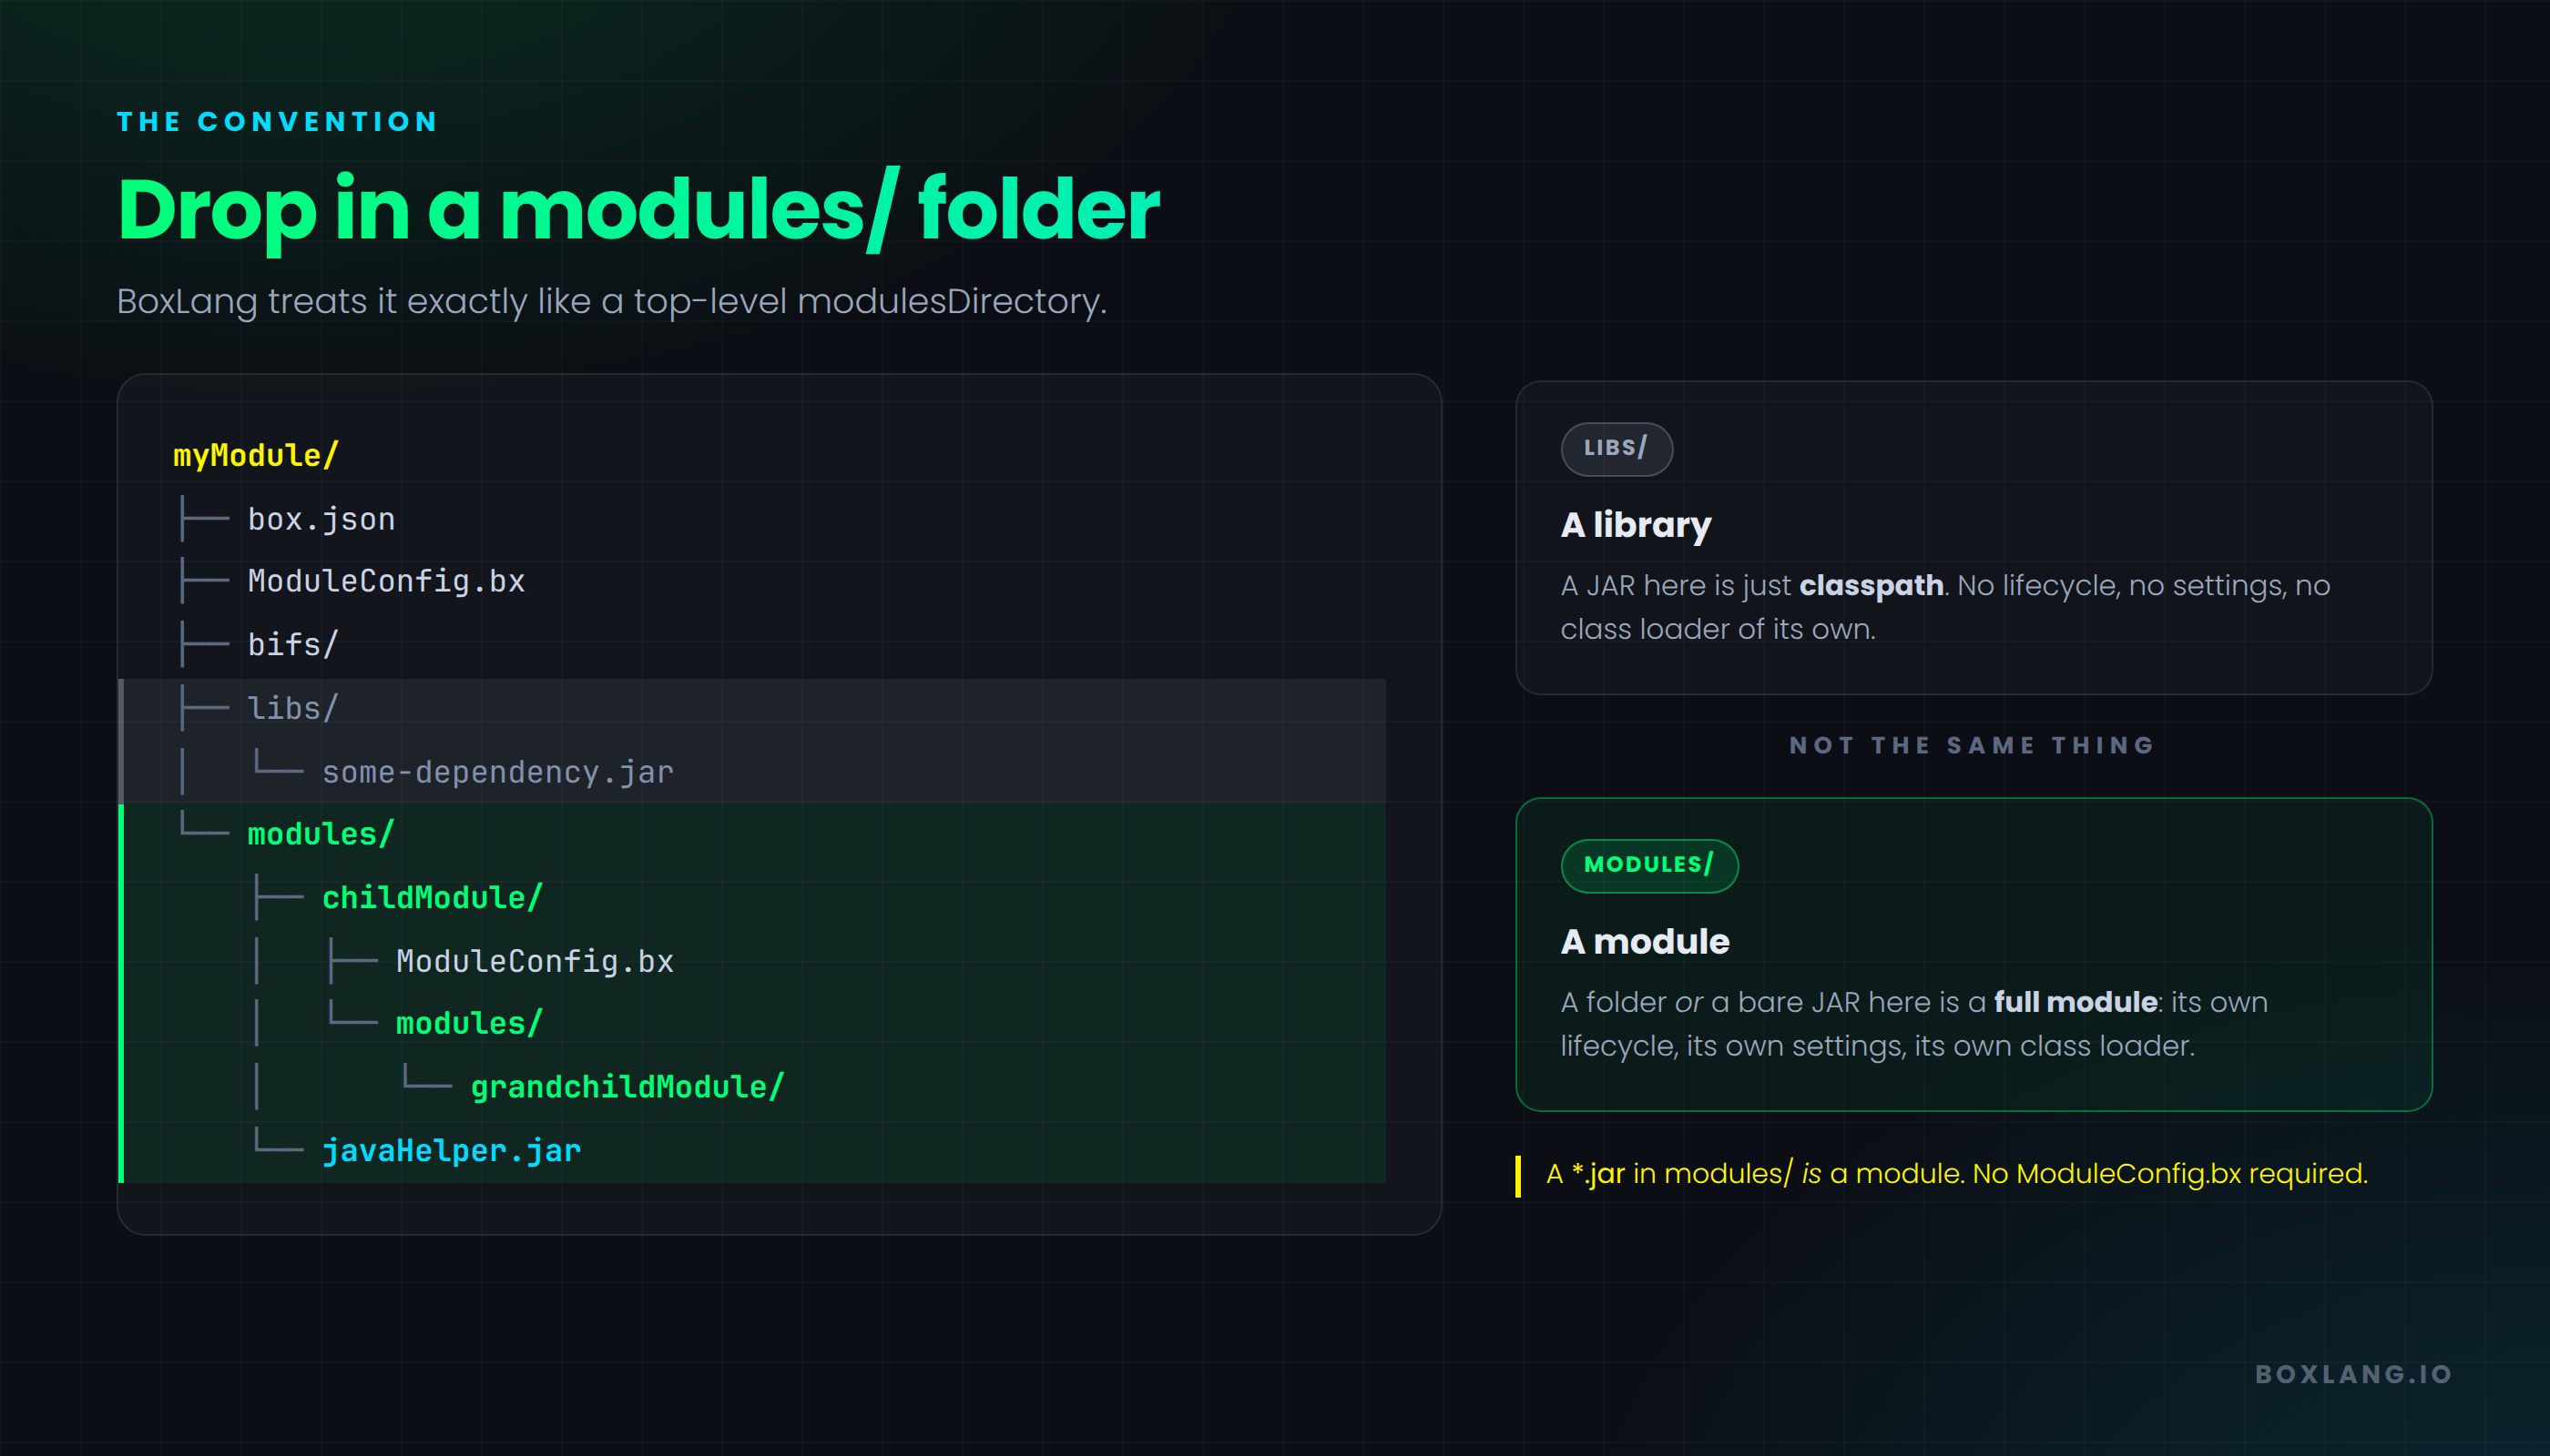Click the box.json file entry
Viewport: 2550px width, 1456px height.
click(321, 519)
